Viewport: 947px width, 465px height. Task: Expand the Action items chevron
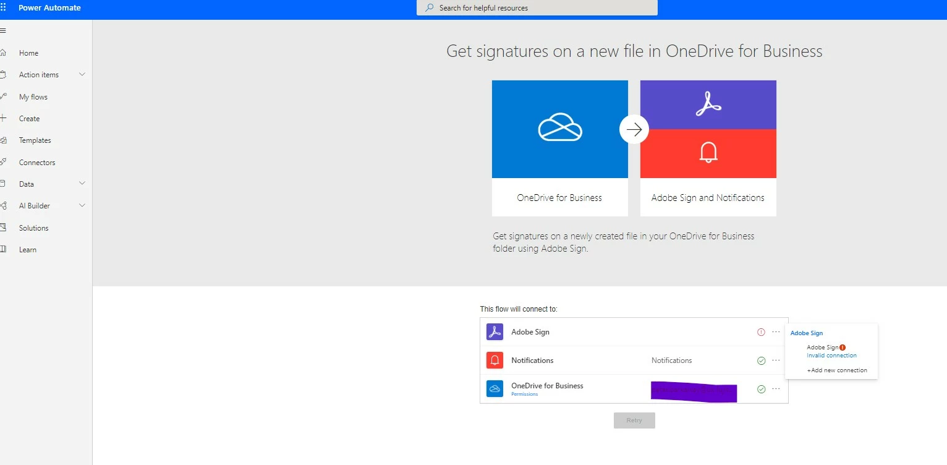click(x=82, y=74)
